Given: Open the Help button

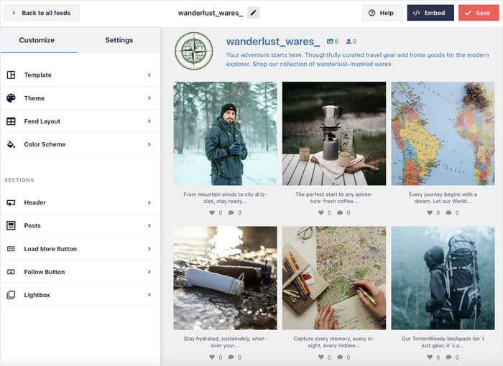Looking at the screenshot, I should coord(382,13).
